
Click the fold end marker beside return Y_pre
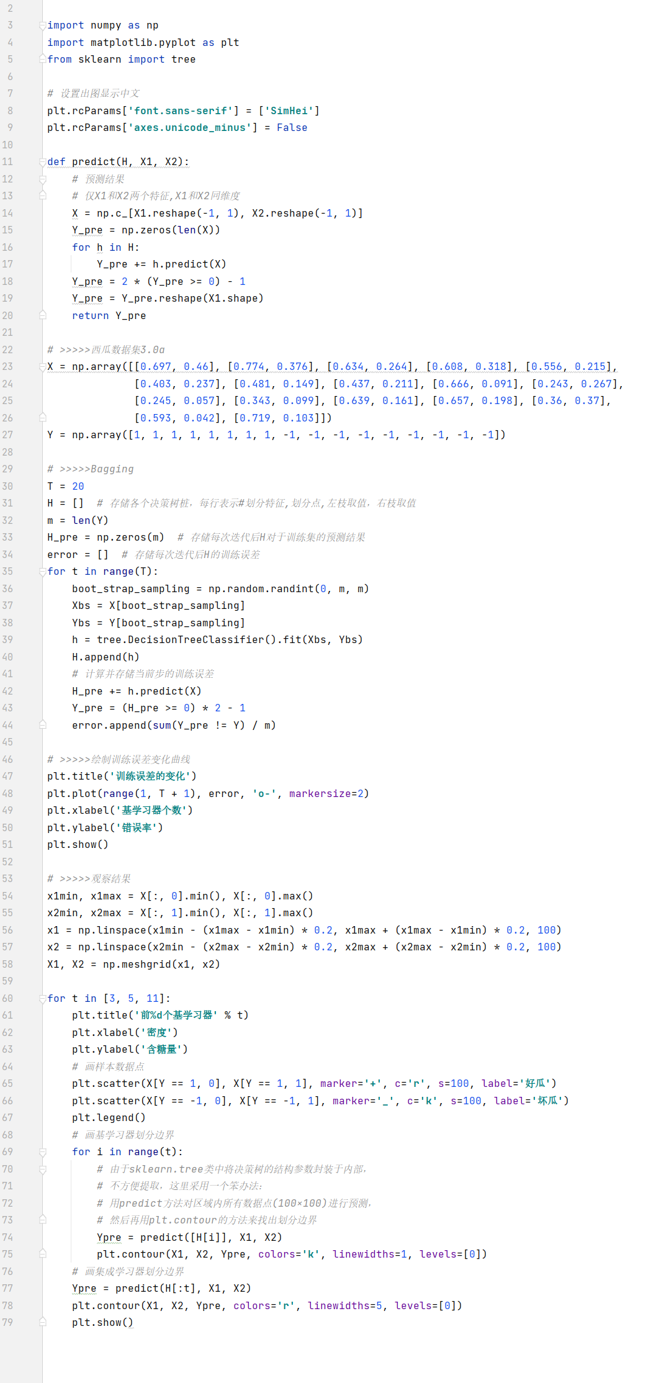[x=43, y=315]
